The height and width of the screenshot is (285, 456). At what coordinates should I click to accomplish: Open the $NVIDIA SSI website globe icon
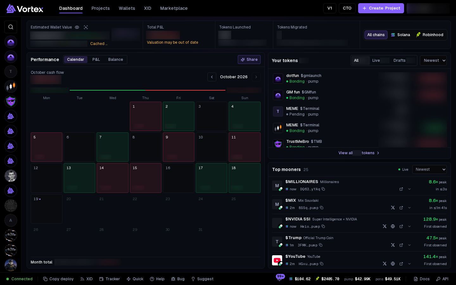(393, 226)
